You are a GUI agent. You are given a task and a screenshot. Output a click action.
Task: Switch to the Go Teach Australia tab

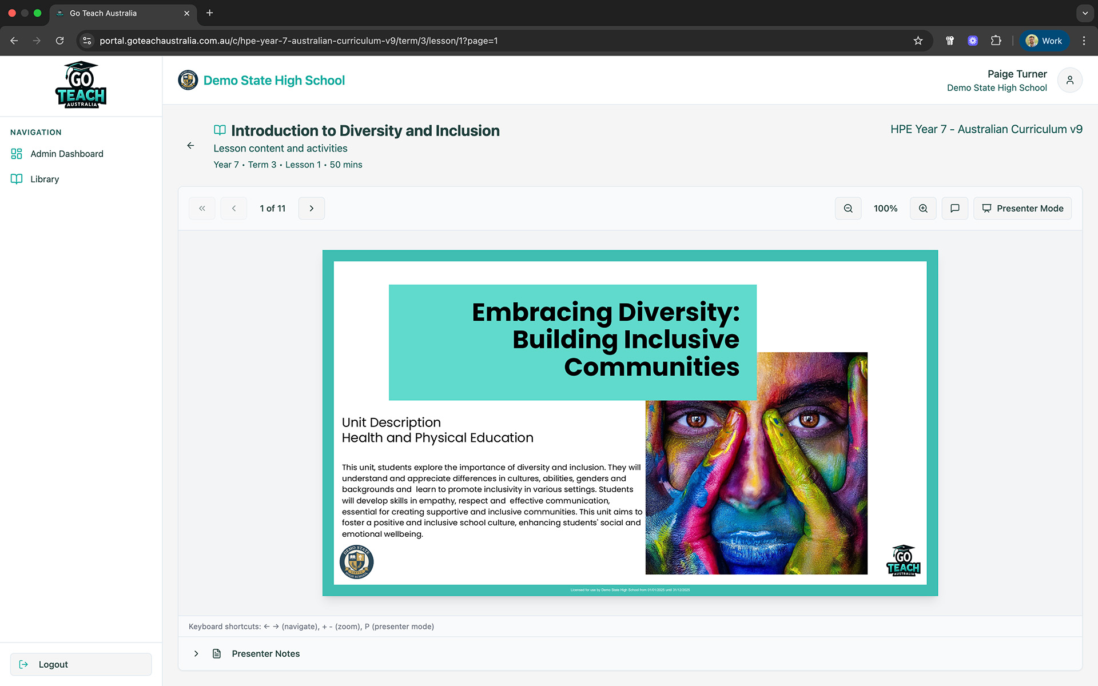[114, 13]
